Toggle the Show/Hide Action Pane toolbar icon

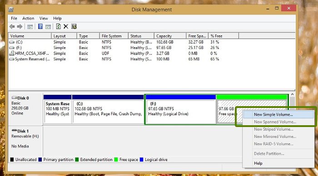pyautogui.click(x=48, y=26)
